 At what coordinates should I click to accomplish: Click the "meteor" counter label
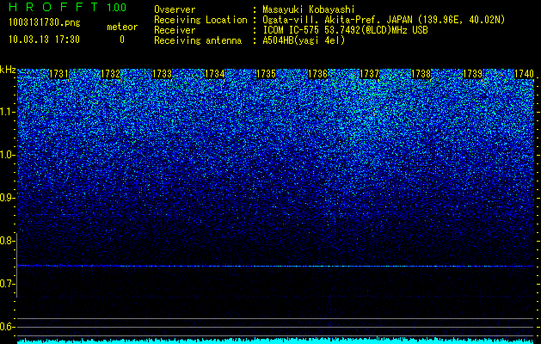pos(122,27)
